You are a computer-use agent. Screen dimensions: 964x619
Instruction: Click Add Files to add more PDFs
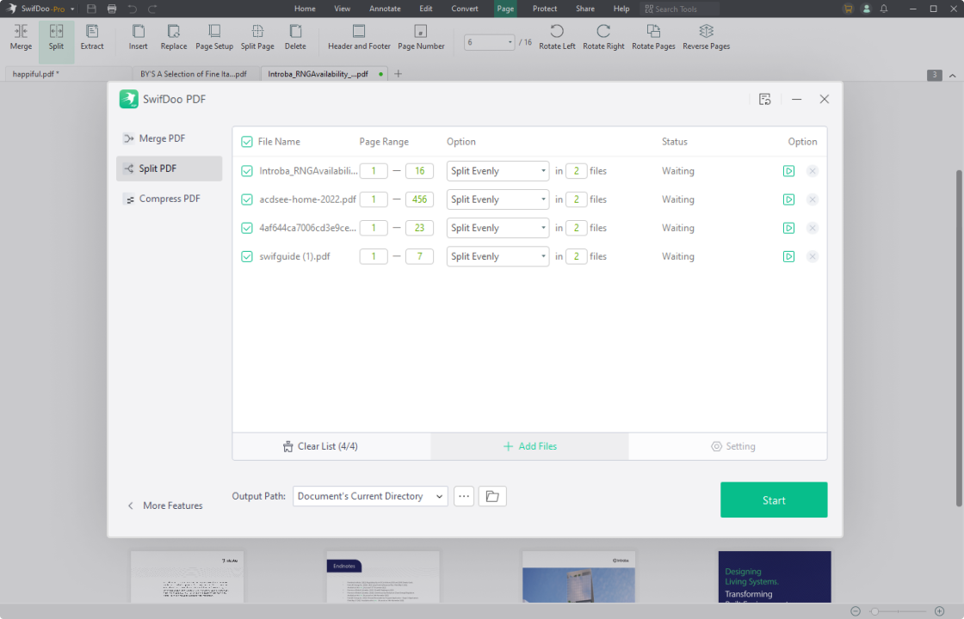tap(529, 446)
